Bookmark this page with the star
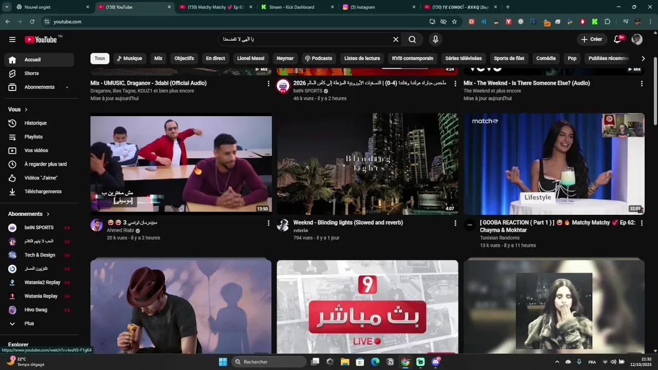This screenshot has height=370, width=658. (x=454, y=22)
